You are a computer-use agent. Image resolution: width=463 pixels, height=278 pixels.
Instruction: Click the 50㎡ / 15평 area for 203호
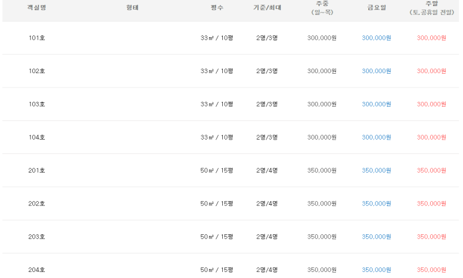point(217,237)
